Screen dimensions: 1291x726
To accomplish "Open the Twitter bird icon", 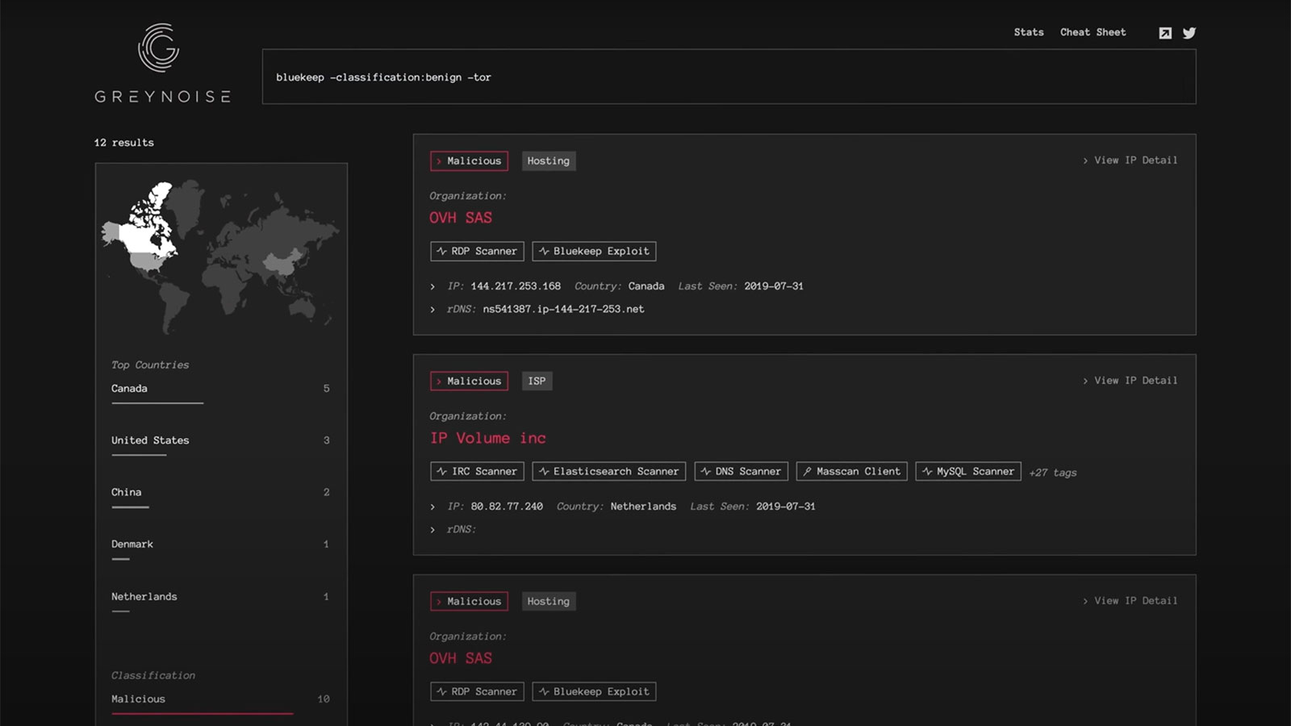I will (1189, 33).
